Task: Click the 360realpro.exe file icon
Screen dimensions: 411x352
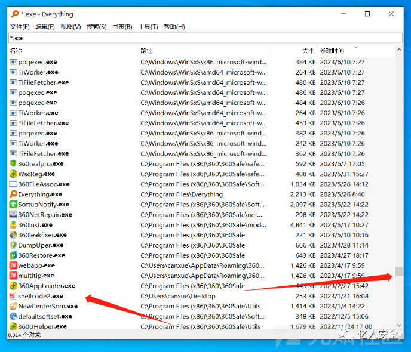Action: point(13,163)
